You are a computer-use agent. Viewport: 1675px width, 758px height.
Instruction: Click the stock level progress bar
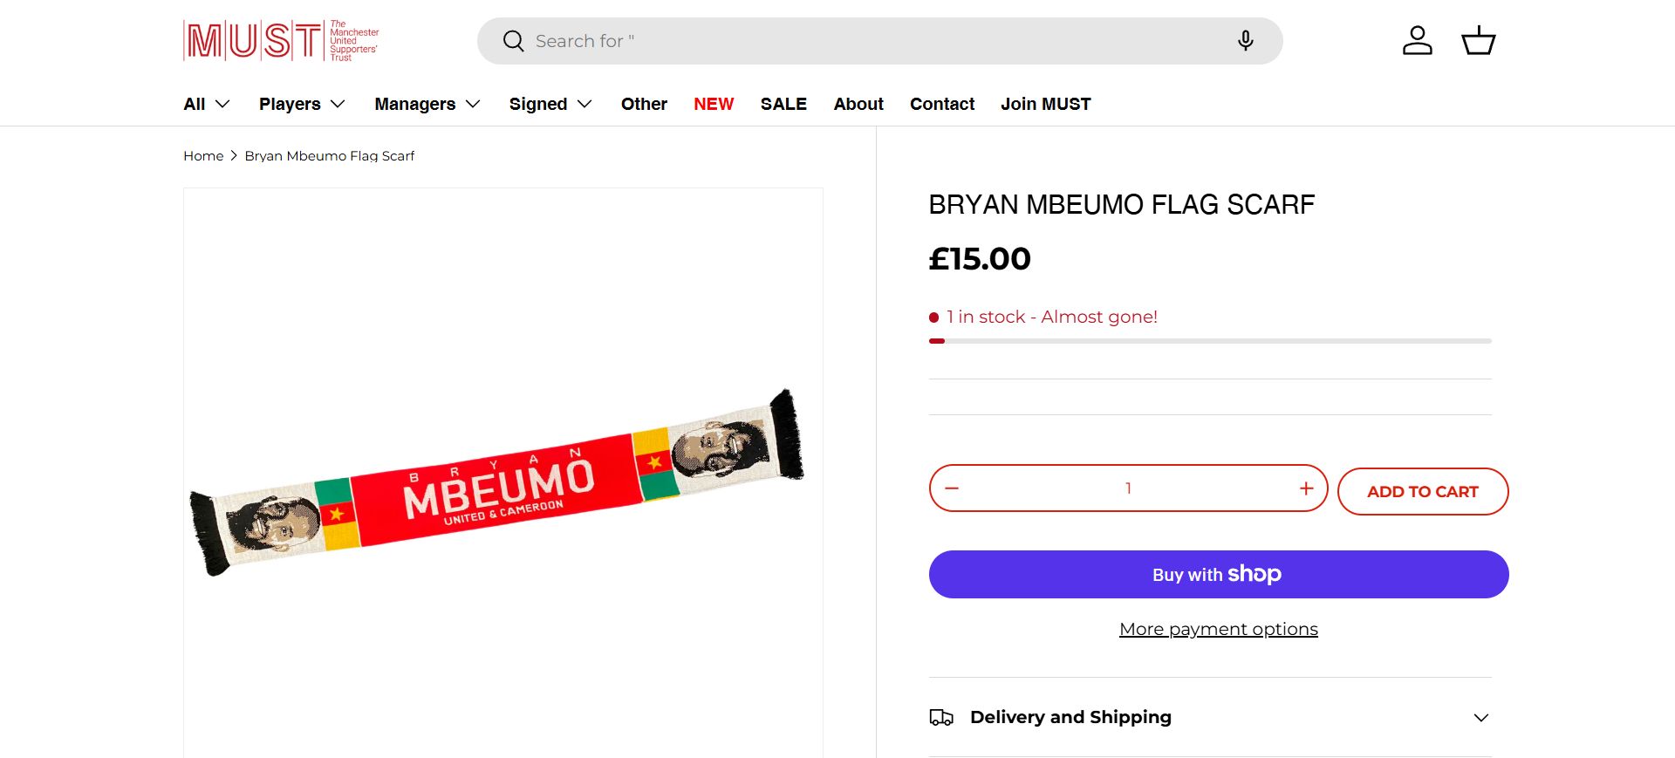pyautogui.click(x=1209, y=341)
